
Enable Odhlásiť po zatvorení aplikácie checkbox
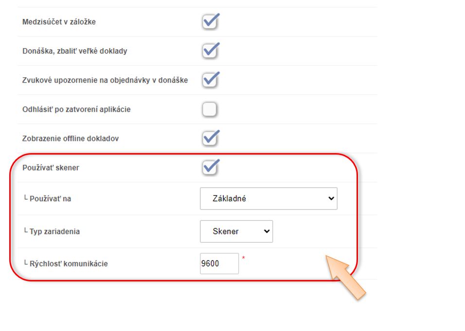(x=210, y=109)
